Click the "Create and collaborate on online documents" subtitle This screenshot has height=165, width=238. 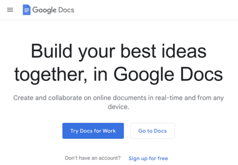(x=118, y=102)
